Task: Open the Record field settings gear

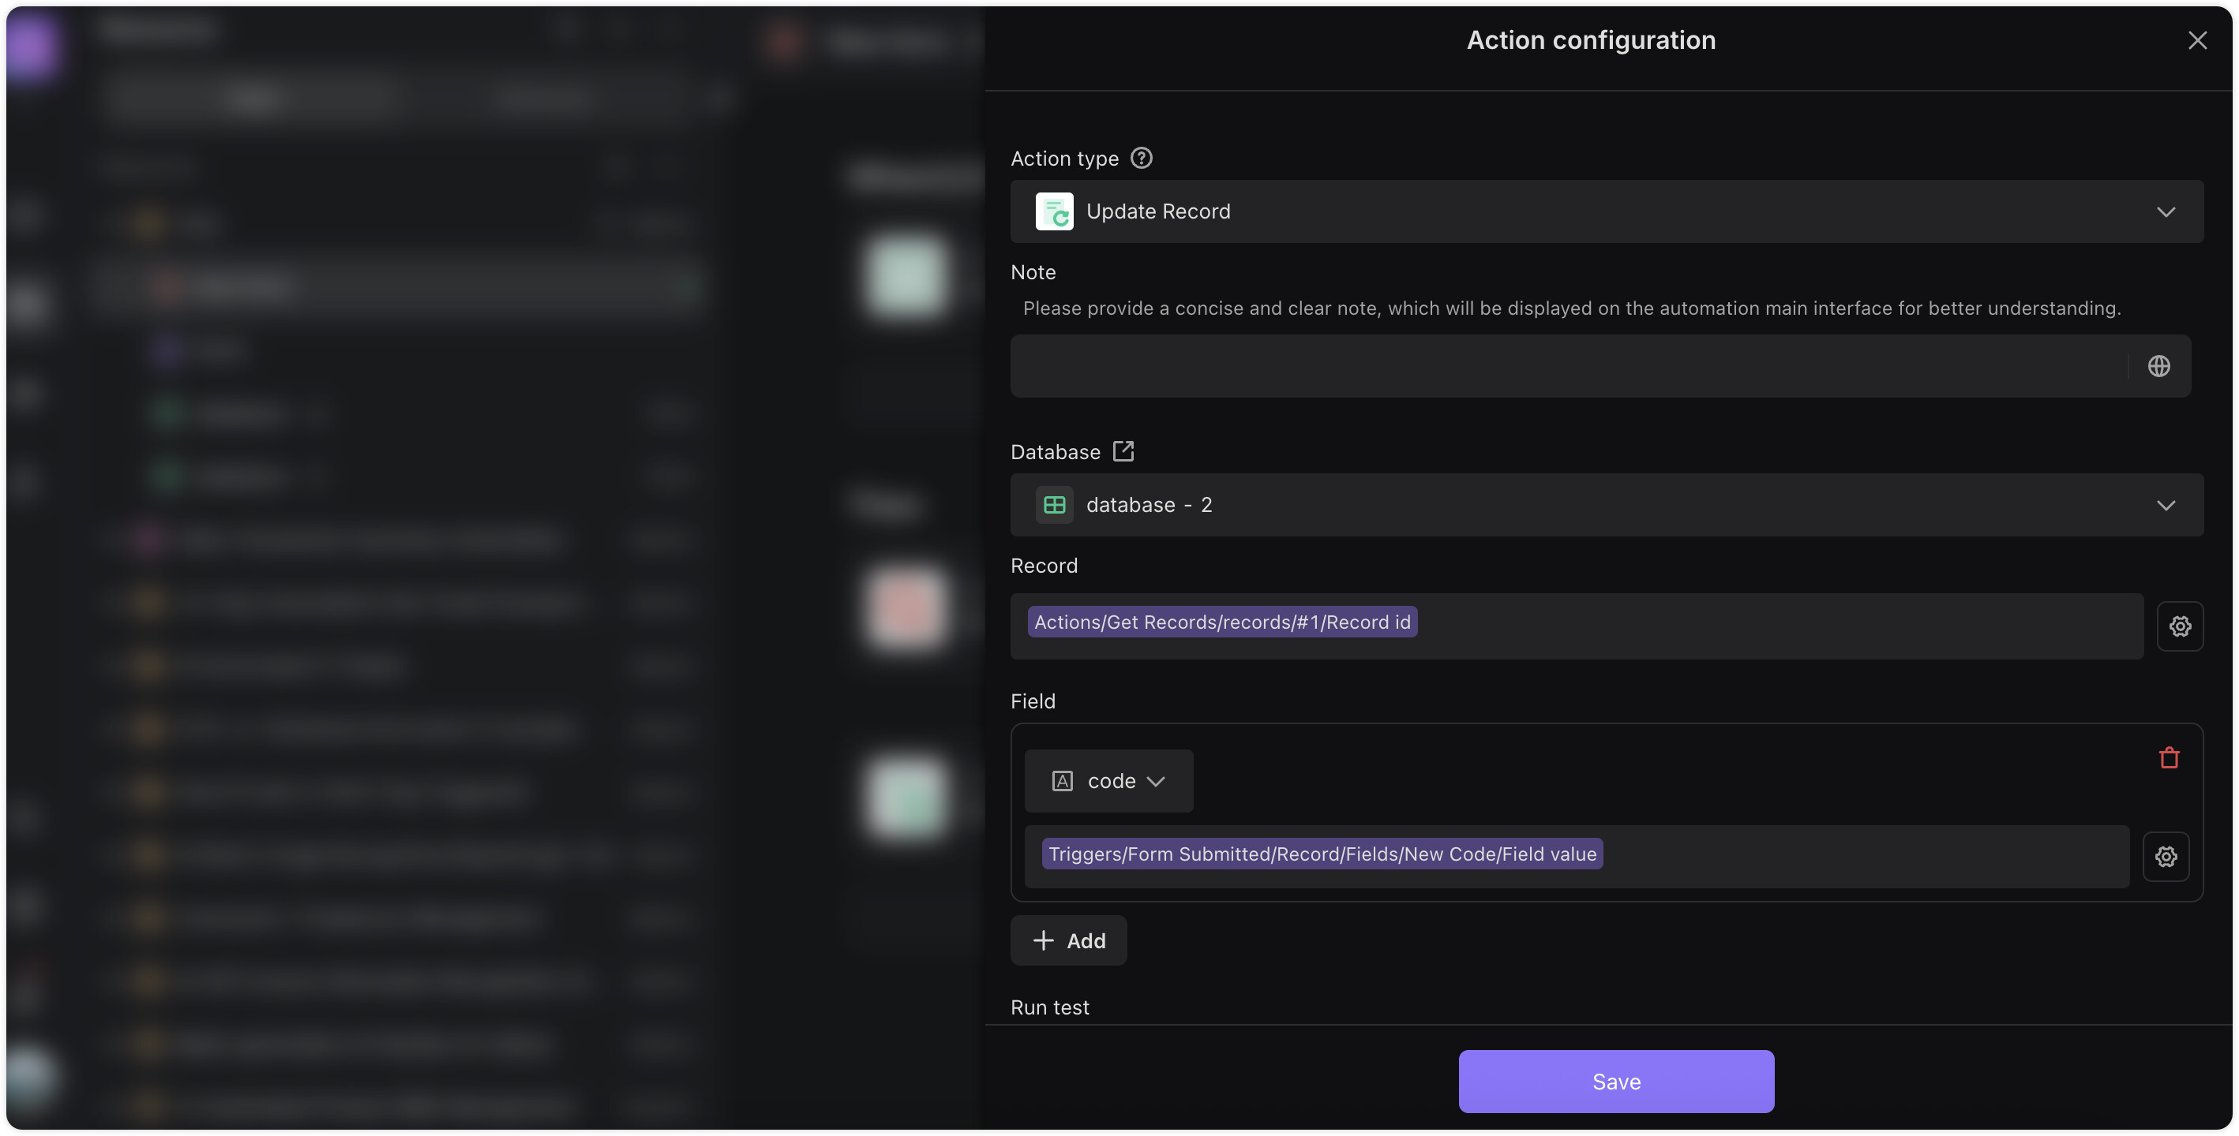Action: coord(2179,626)
